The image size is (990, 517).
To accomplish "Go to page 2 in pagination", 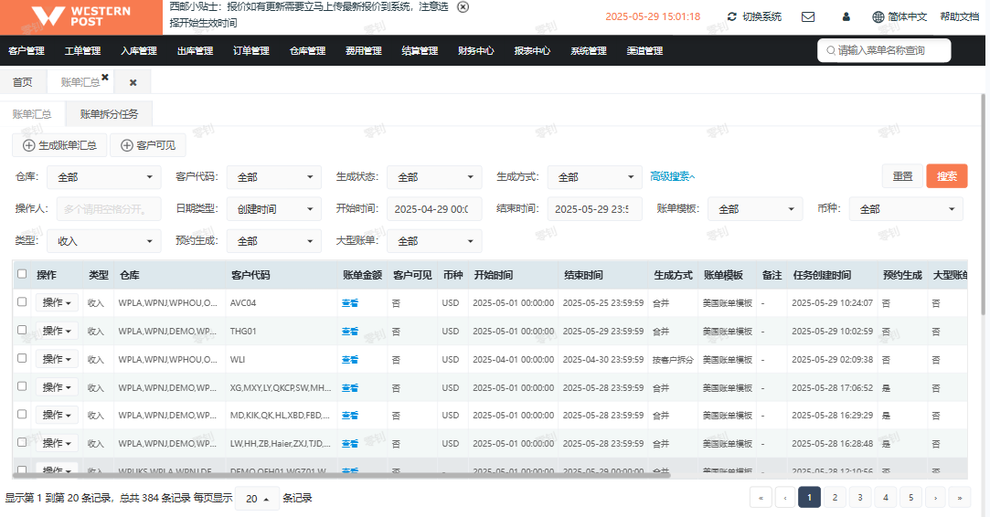I will pos(835,498).
